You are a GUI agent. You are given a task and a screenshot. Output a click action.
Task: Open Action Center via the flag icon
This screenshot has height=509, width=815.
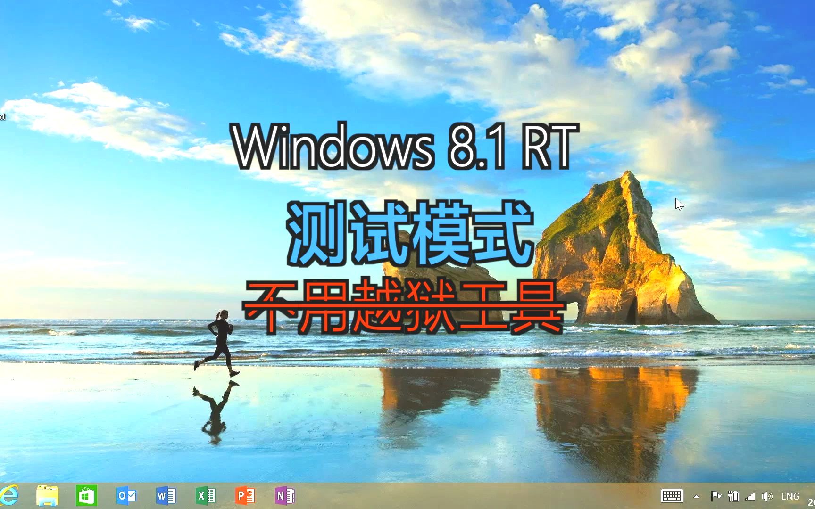[716, 496]
